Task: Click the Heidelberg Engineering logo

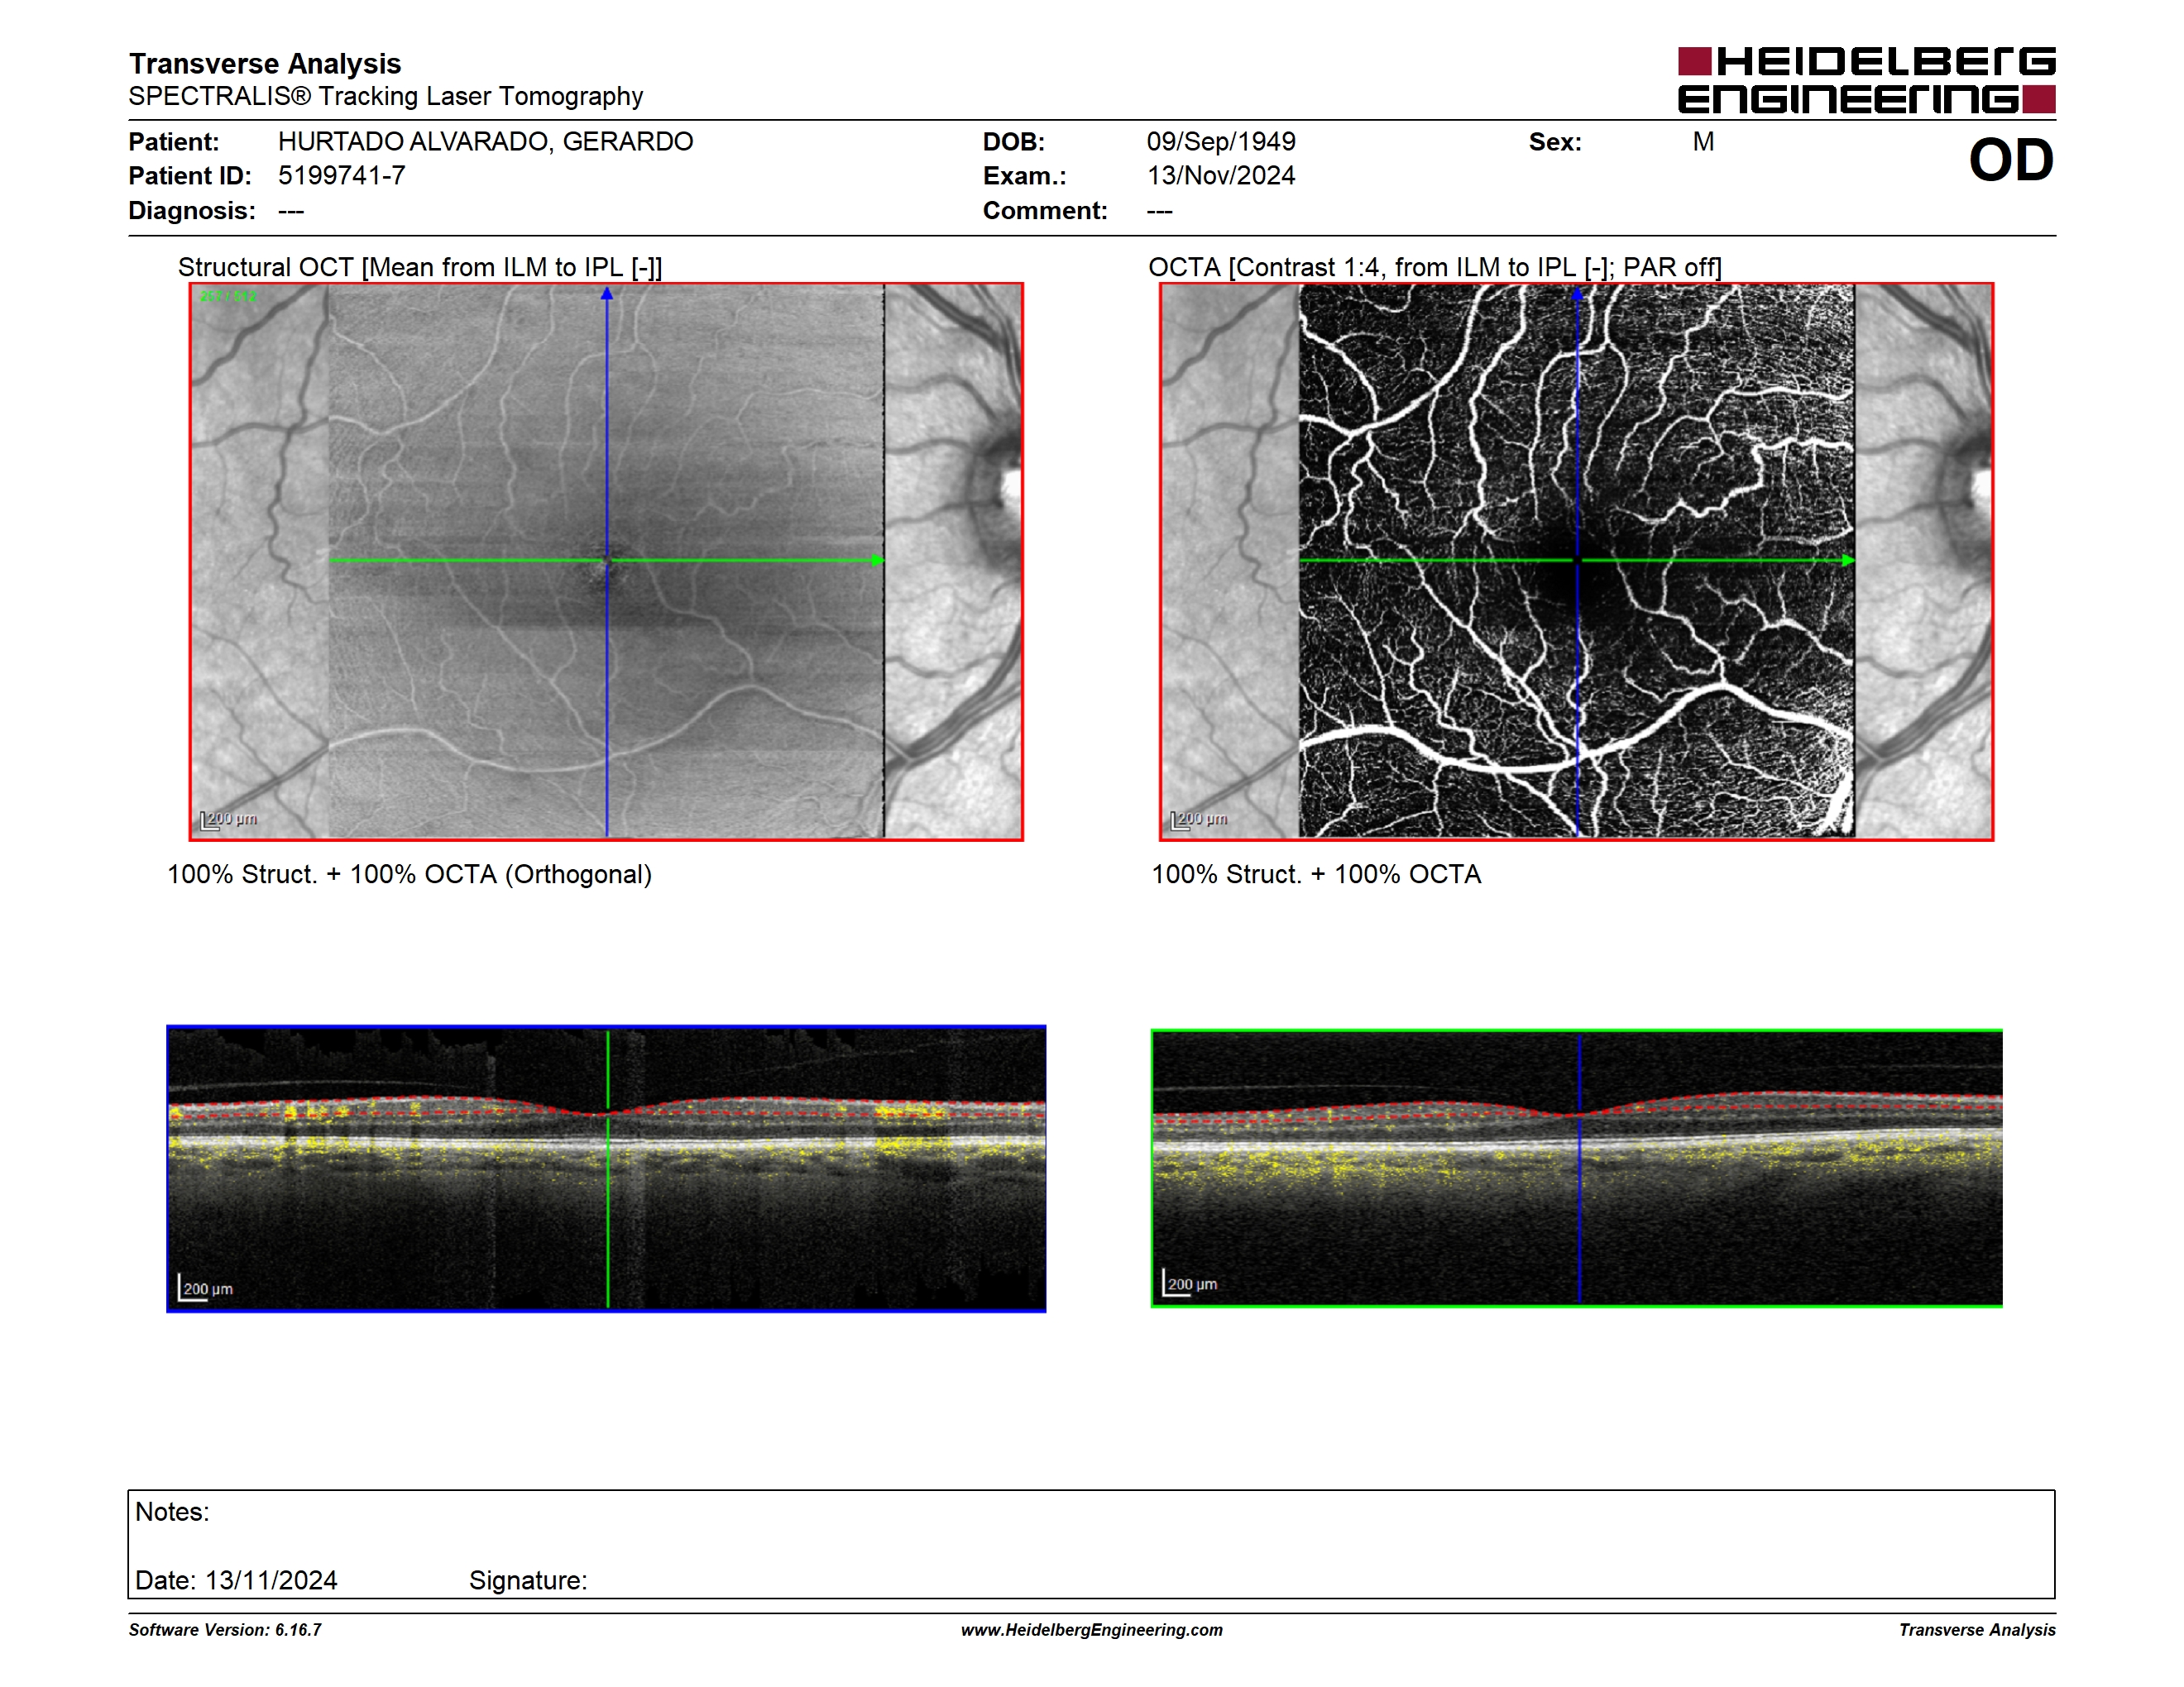Action: click(1866, 80)
